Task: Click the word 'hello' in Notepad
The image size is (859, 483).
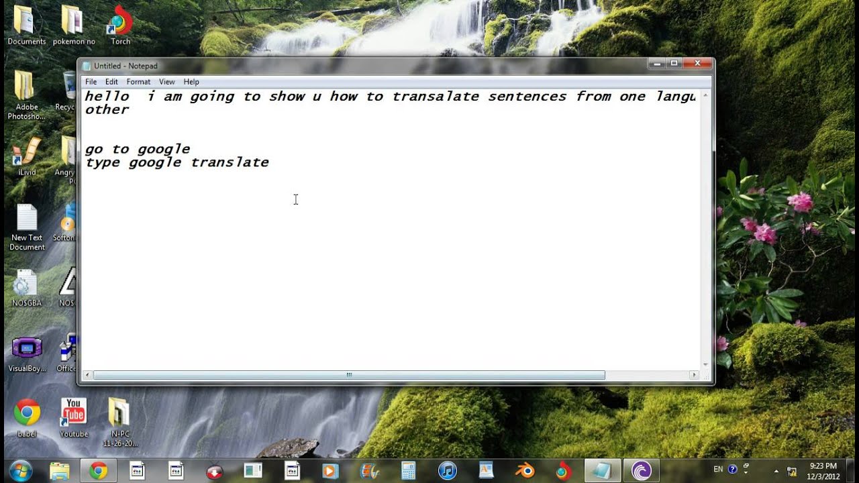Action: (x=107, y=97)
